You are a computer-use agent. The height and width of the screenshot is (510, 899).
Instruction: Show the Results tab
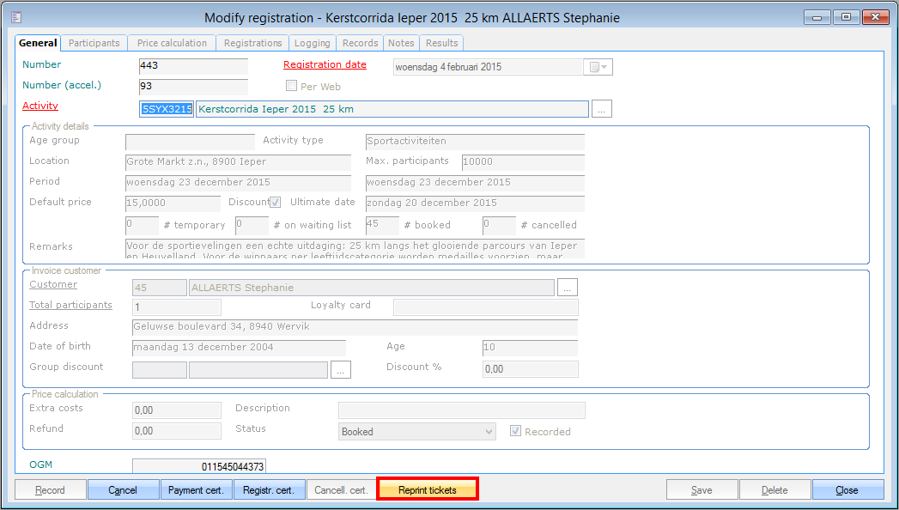pyautogui.click(x=441, y=43)
